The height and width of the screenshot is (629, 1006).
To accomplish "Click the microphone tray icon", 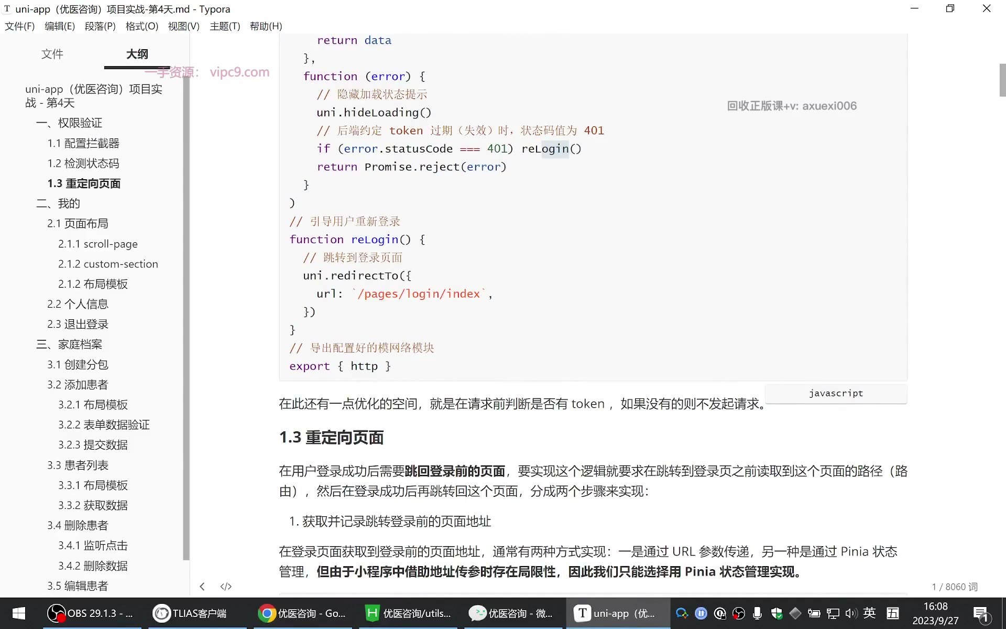I will click(x=757, y=613).
